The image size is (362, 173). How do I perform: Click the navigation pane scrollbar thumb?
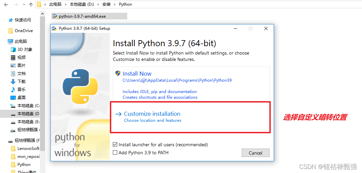tap(42, 83)
